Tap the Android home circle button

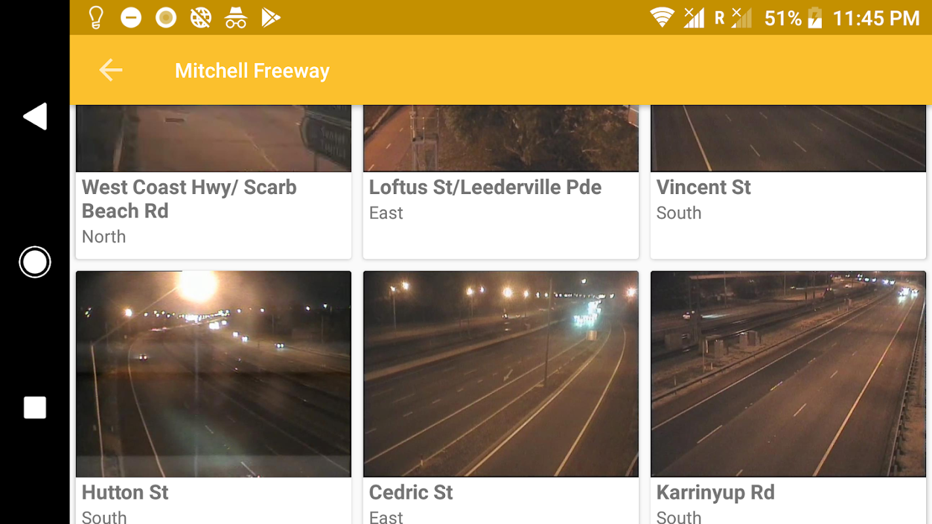[35, 262]
